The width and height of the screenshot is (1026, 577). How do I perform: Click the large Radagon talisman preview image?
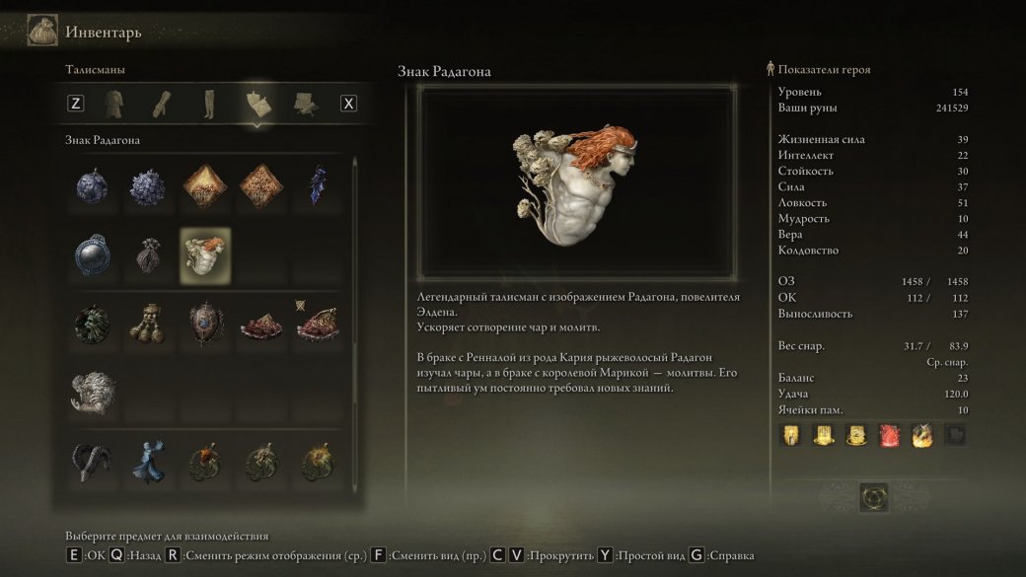576,183
